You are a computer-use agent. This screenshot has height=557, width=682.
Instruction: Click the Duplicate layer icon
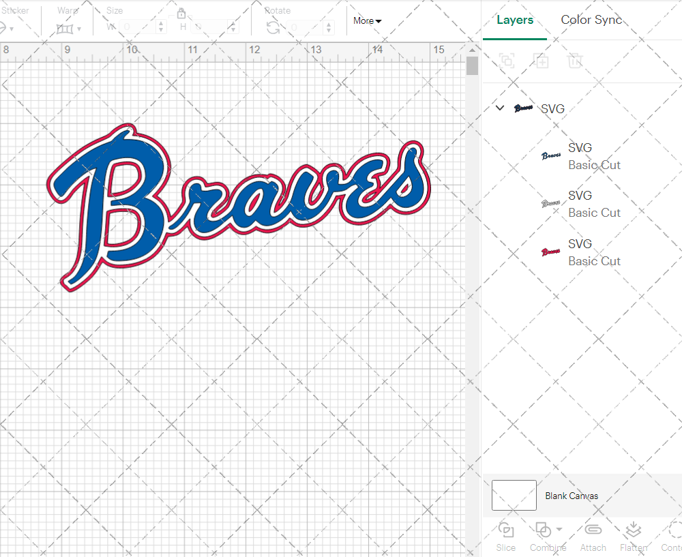click(x=542, y=61)
